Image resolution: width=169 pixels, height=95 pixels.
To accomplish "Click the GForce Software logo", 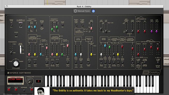I will tap(19, 73).
